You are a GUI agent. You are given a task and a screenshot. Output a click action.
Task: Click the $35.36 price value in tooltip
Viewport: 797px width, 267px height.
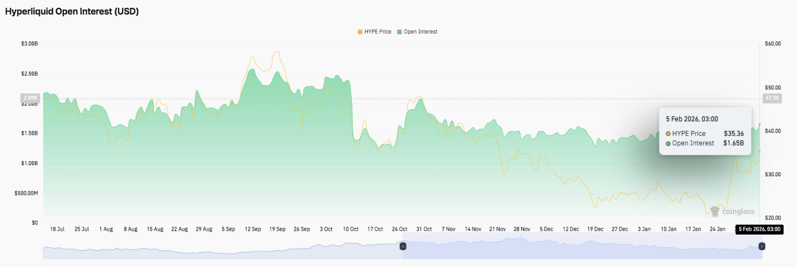pos(734,134)
